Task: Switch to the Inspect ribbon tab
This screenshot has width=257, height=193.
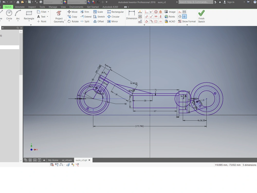Action: pos(32,7)
